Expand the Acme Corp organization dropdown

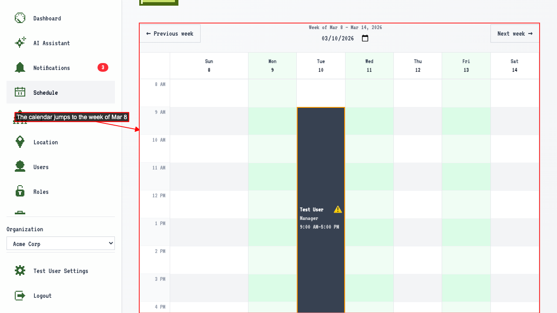coord(60,243)
